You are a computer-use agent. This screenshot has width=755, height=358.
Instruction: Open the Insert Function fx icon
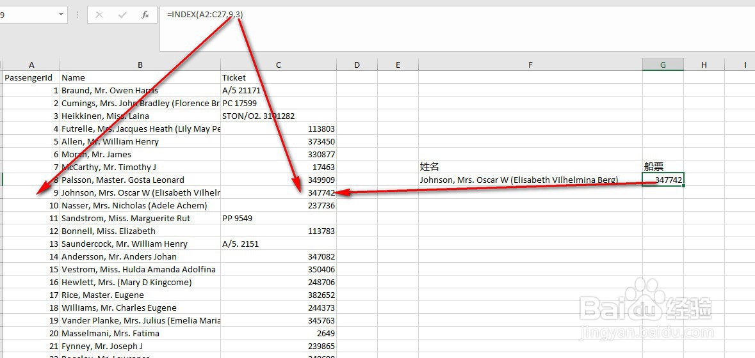coord(145,15)
